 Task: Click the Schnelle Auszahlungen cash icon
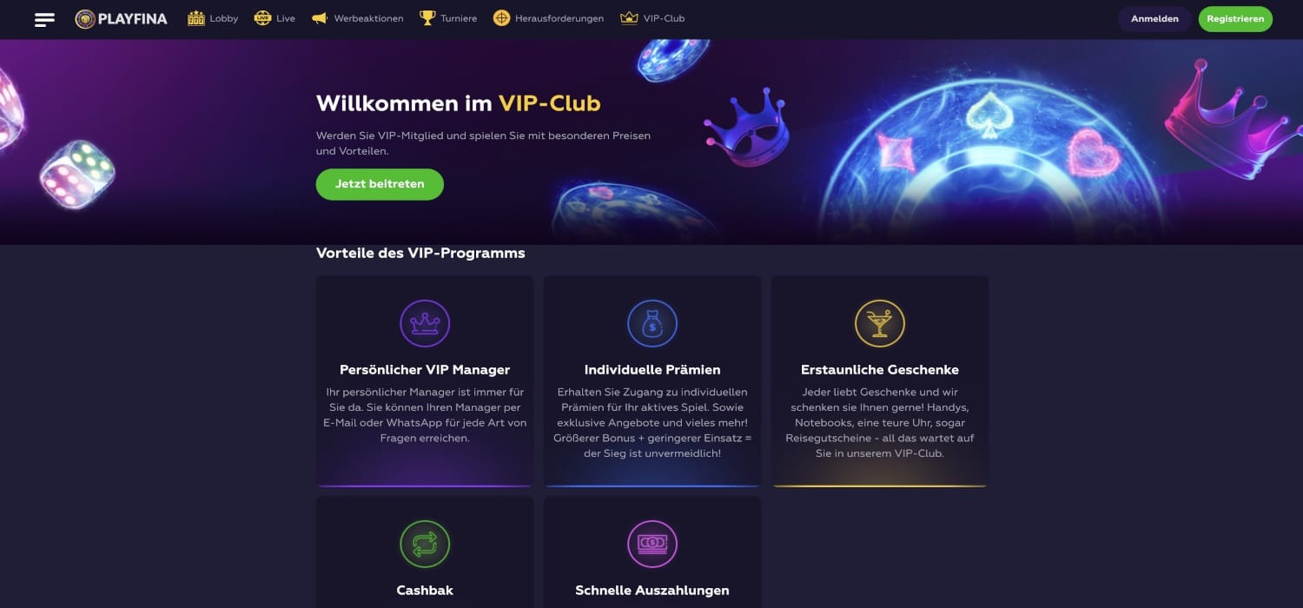[652, 545]
